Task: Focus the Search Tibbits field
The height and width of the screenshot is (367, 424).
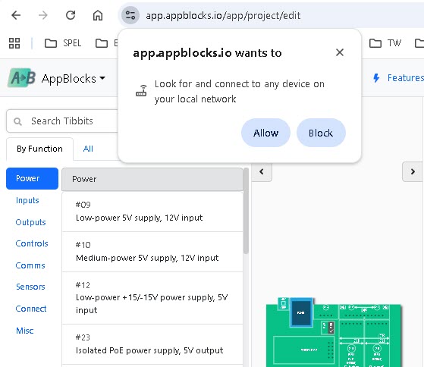Action: pyautogui.click(x=62, y=121)
